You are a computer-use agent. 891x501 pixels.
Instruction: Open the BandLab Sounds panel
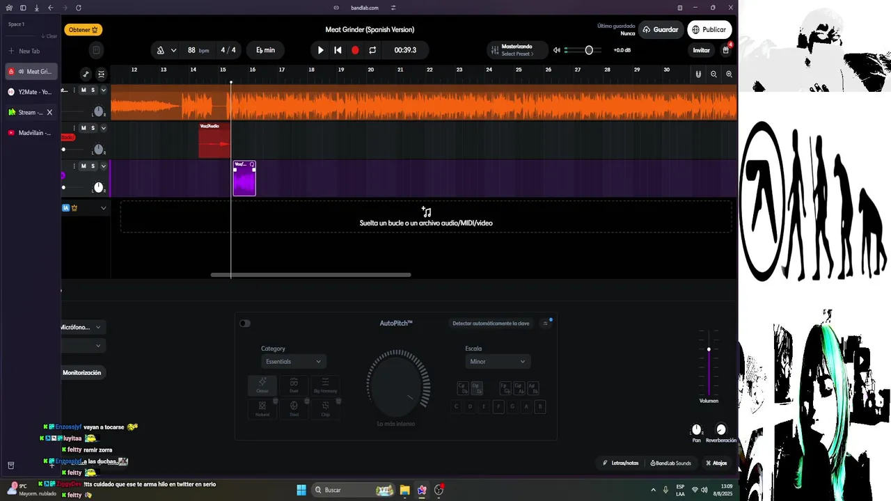(x=671, y=463)
